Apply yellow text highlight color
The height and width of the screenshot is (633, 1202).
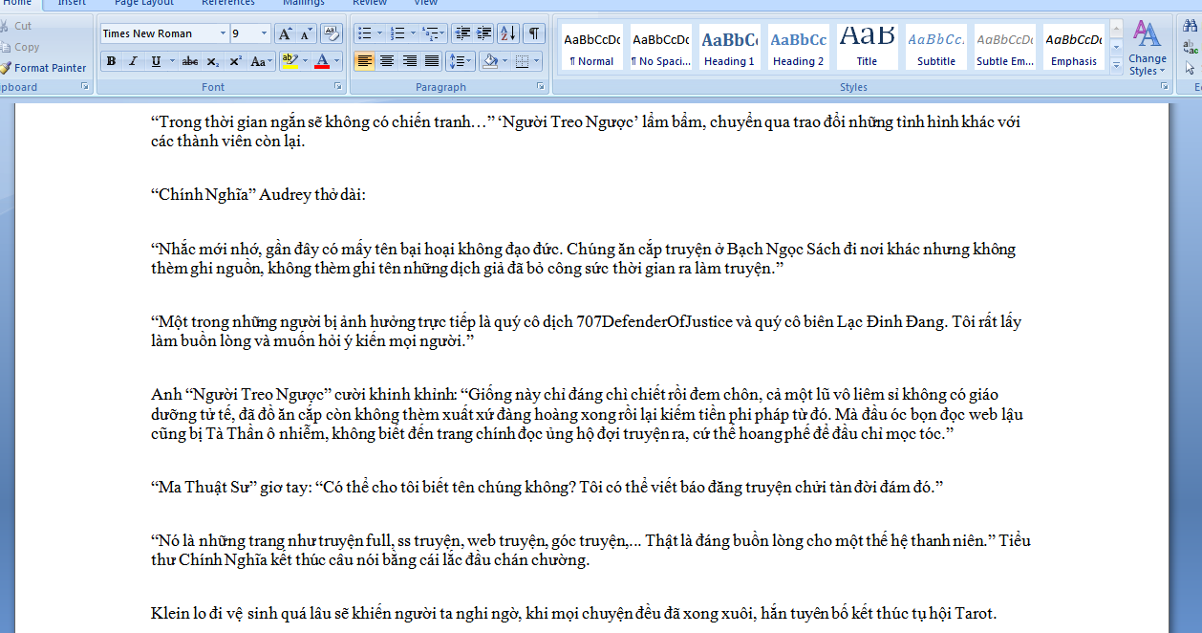[290, 62]
